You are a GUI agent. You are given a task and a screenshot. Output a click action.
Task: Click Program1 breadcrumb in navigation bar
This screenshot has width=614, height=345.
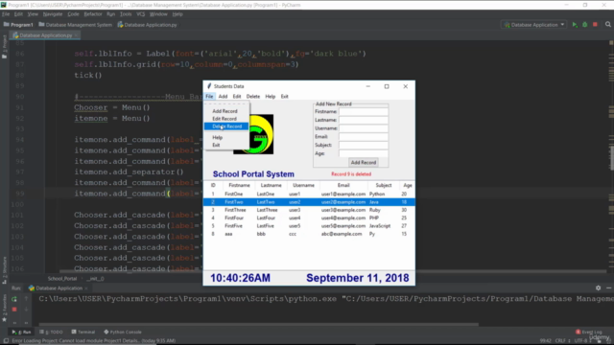(18, 25)
